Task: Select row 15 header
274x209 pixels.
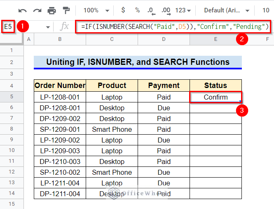Action: pyautogui.click(x=12, y=204)
